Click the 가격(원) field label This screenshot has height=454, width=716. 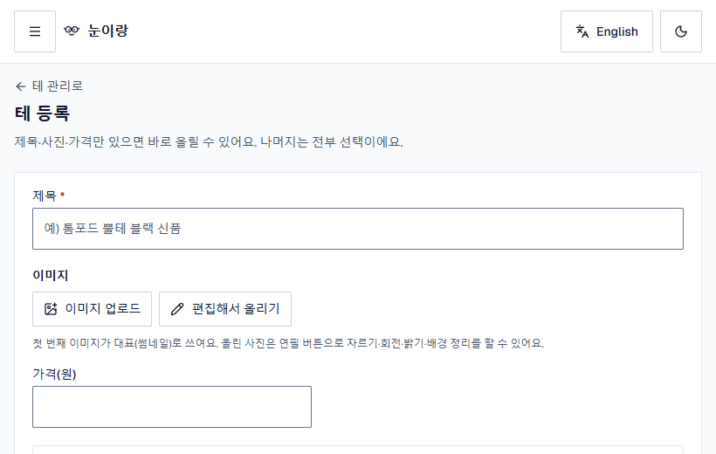[x=54, y=374]
